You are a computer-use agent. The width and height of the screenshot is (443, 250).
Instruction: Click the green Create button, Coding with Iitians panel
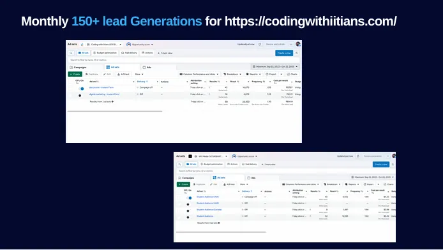click(x=75, y=74)
